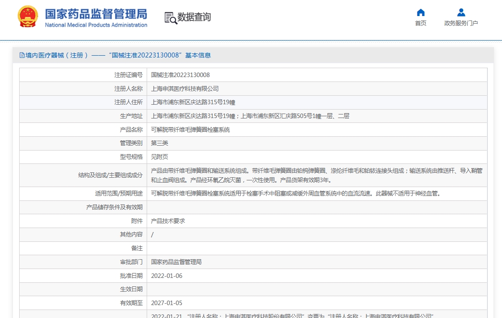
Task: Select the 审批部门 label
Action: (x=131, y=262)
